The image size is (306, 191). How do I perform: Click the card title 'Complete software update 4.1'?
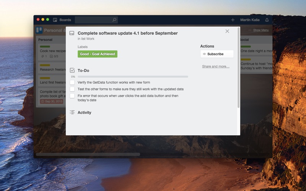pyautogui.click(x=128, y=33)
